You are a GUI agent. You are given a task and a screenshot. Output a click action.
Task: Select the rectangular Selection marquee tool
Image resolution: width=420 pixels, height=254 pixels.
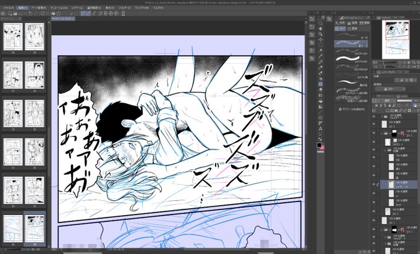321,45
